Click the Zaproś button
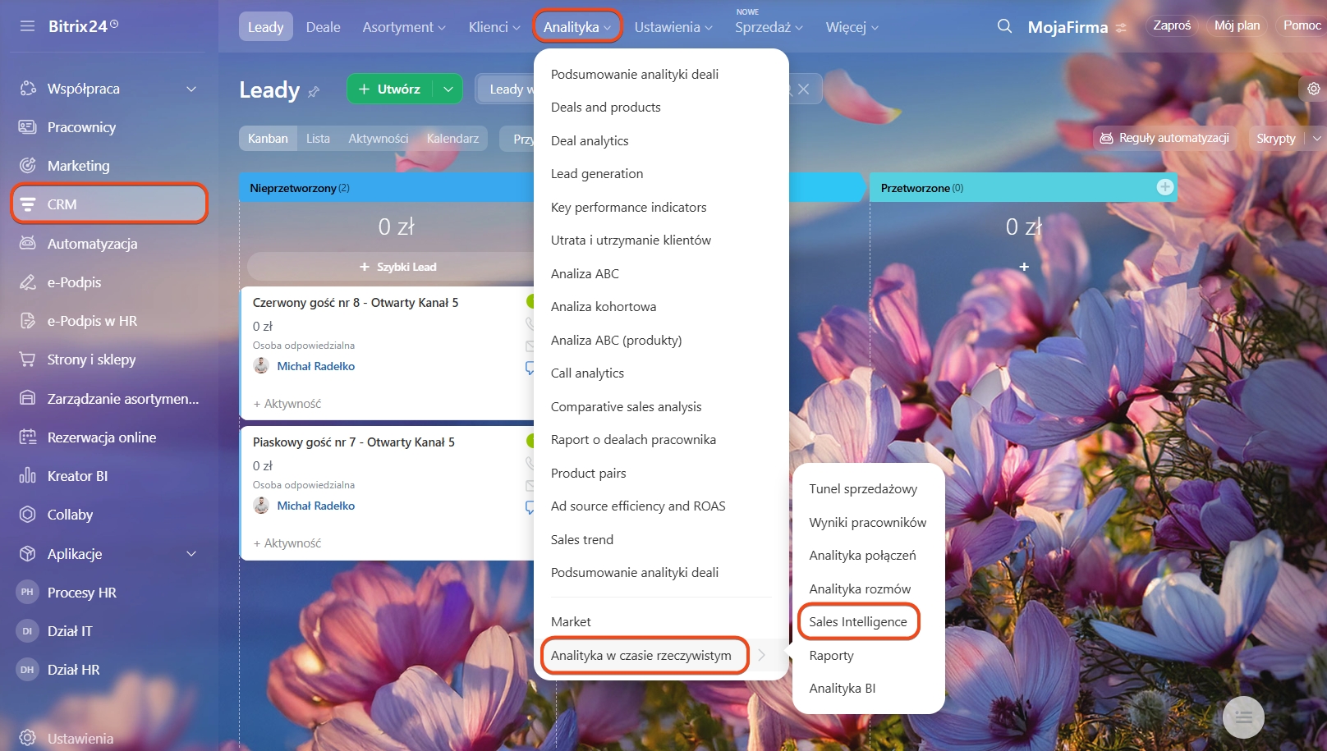Viewport: 1327px width, 751px height. 1172,25
